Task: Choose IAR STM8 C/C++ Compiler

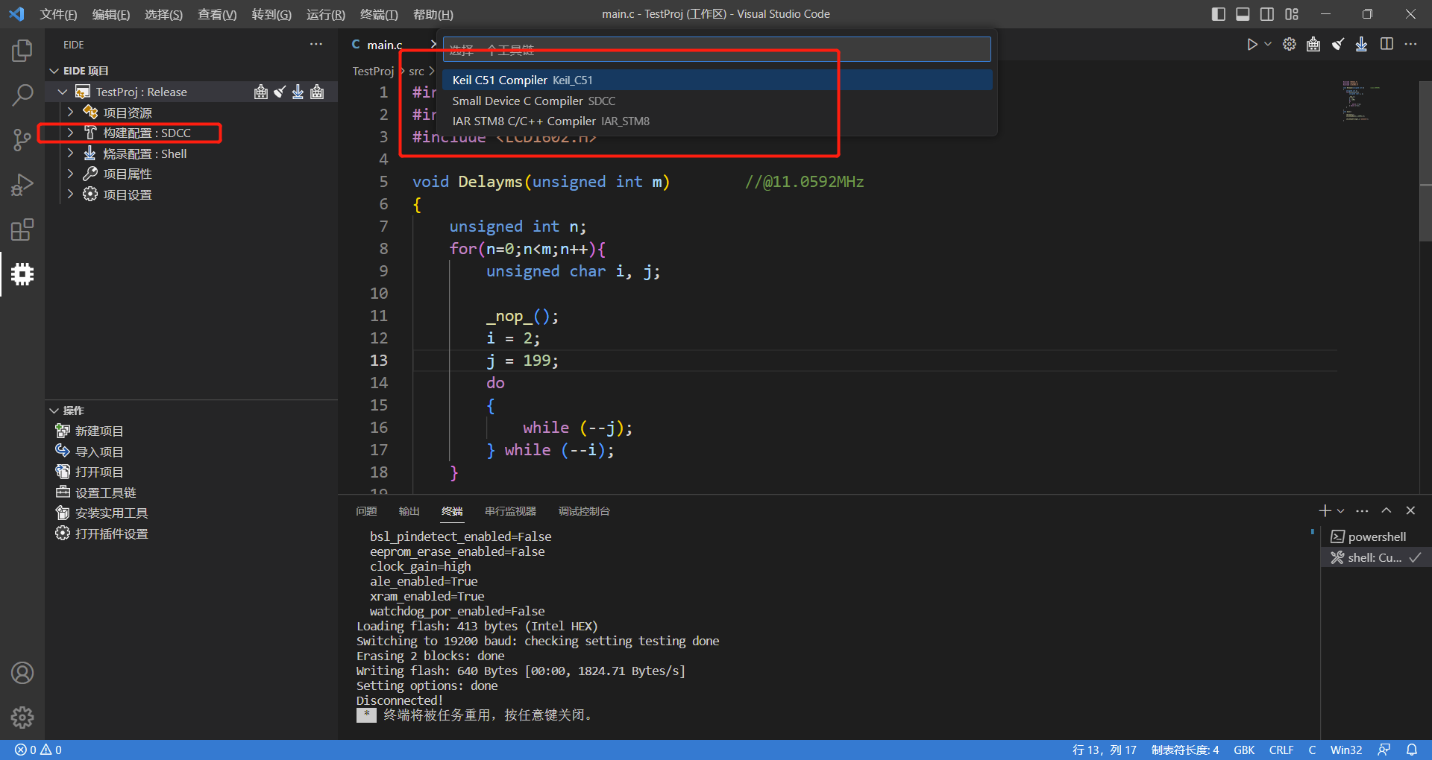Action: pyautogui.click(x=717, y=121)
